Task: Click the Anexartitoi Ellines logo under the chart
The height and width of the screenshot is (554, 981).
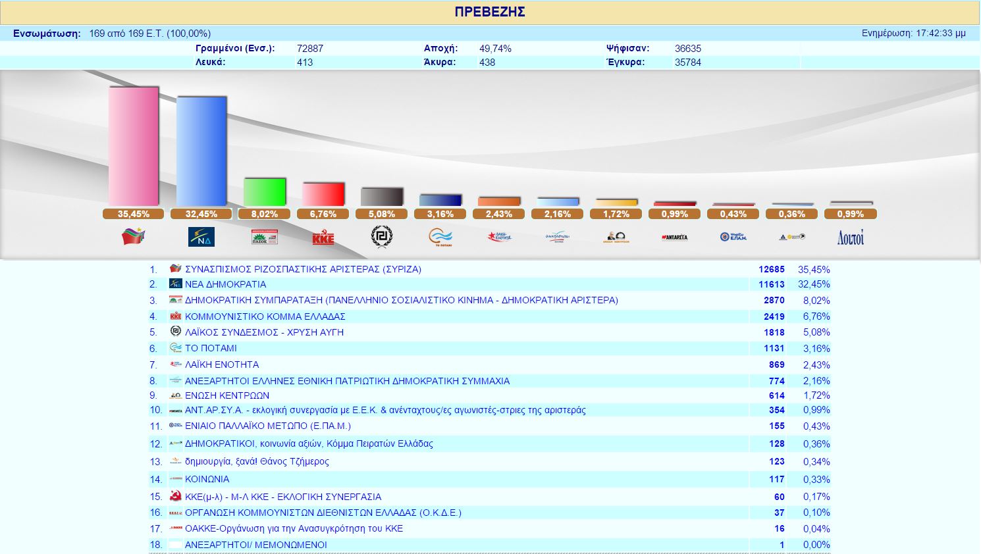Action: coord(558,236)
